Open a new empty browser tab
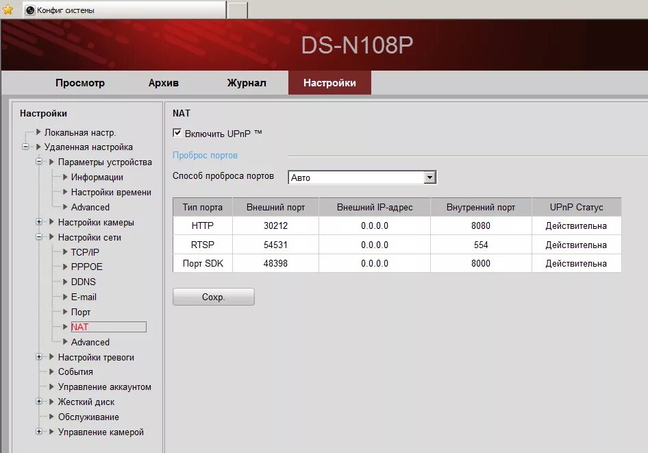 pyautogui.click(x=238, y=10)
